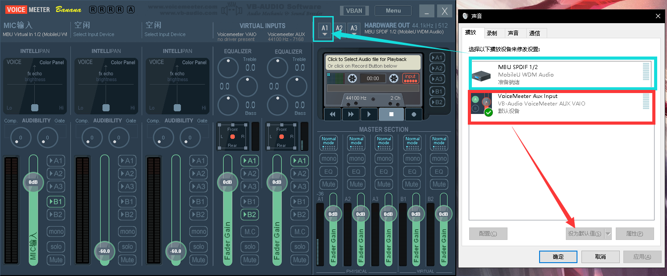Viewport: 667px width, 276px height.
Task: Start playback with the cassette play button
Action: 369,114
